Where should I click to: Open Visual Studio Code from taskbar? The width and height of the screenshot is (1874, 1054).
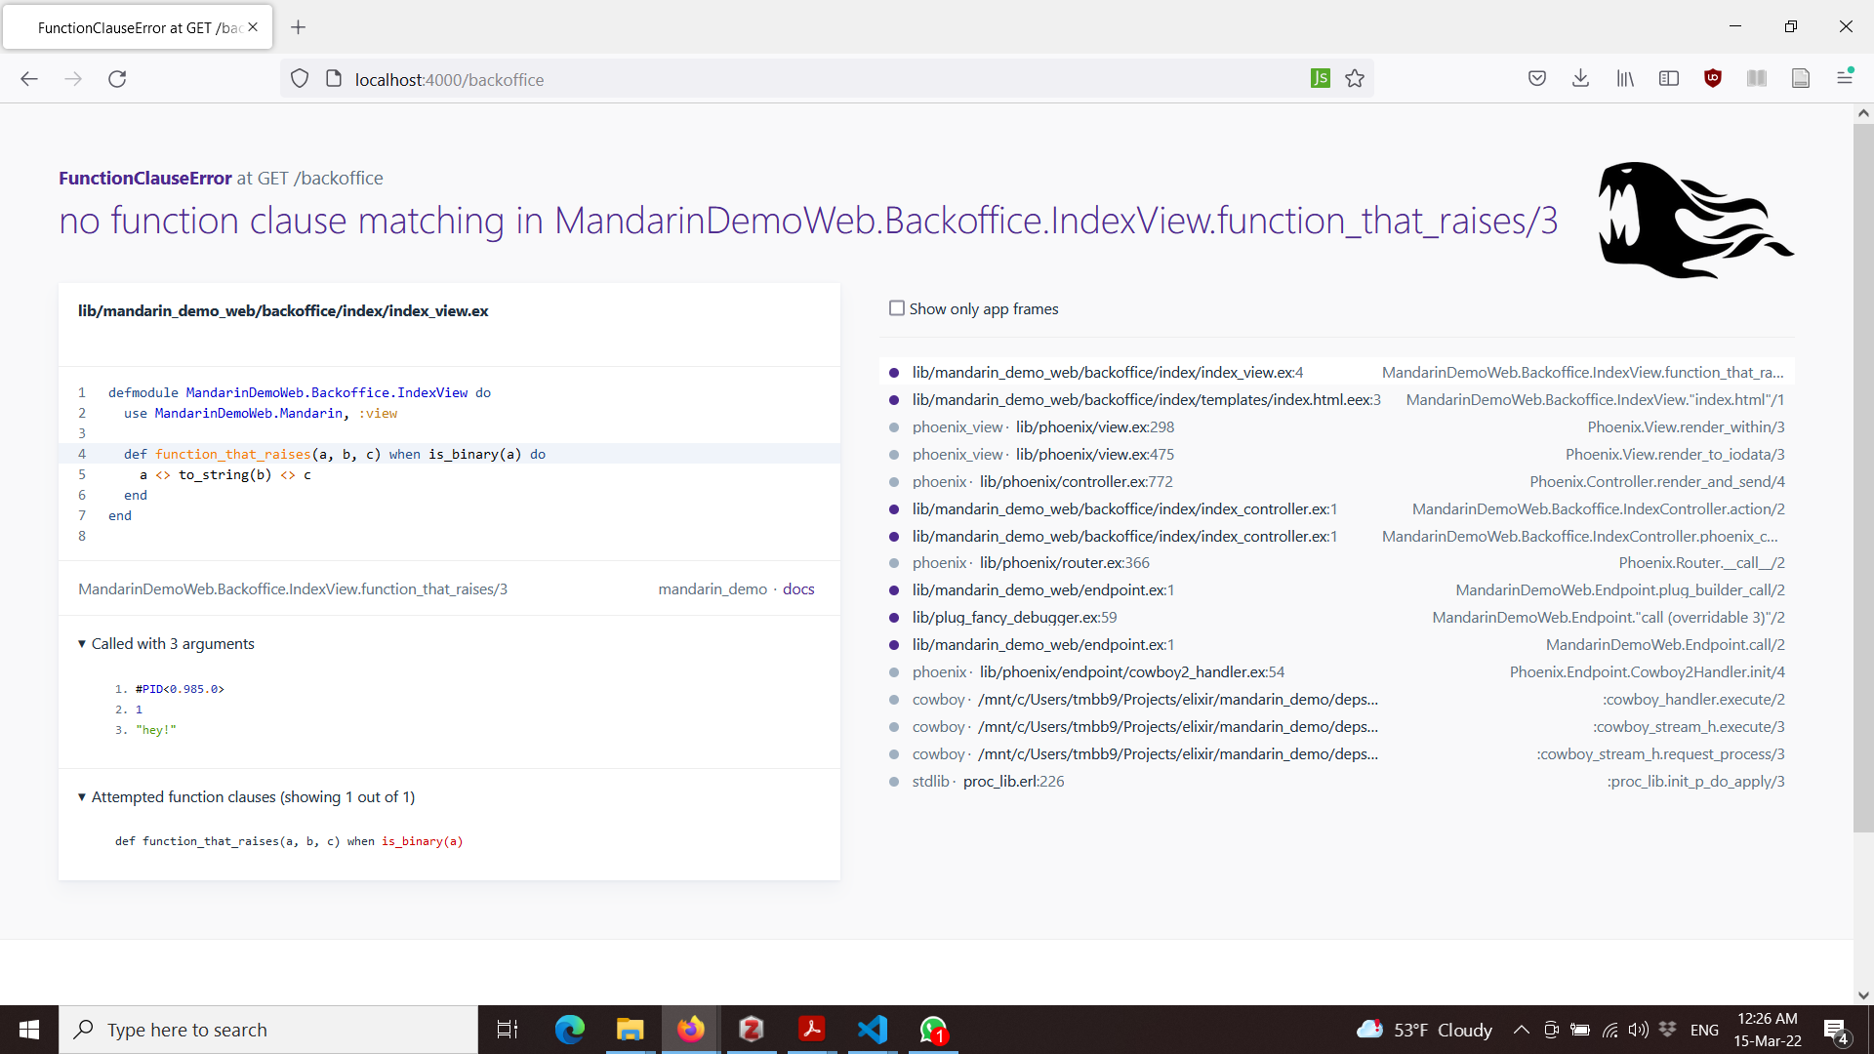pos(872,1030)
